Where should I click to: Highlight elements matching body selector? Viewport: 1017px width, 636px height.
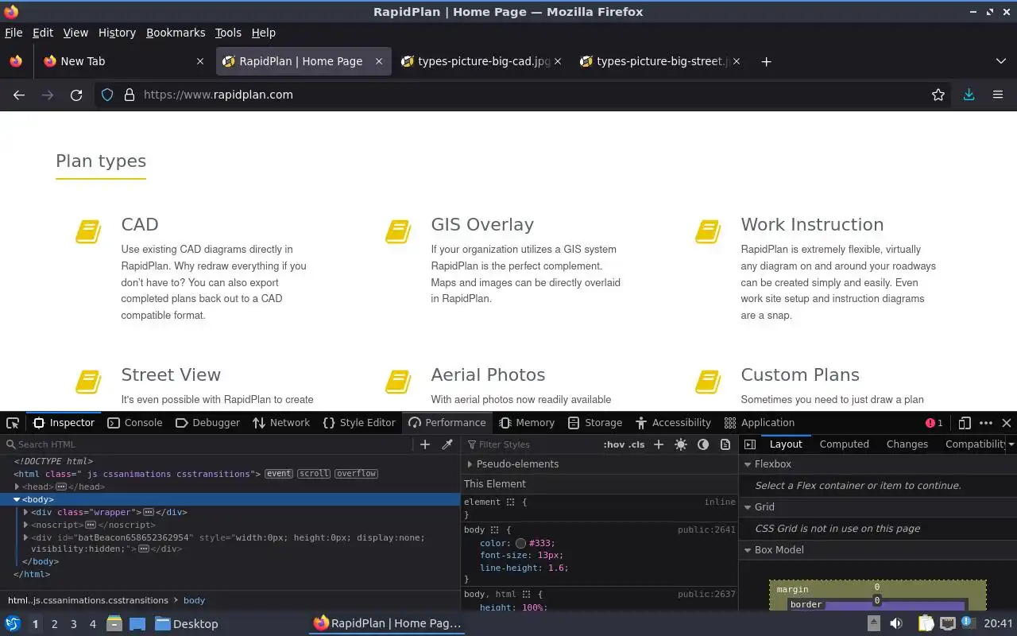point(494,530)
